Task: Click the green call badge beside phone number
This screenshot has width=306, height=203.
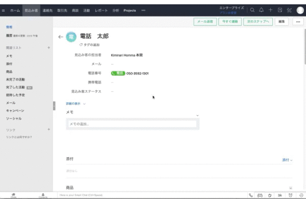Action: (118, 73)
